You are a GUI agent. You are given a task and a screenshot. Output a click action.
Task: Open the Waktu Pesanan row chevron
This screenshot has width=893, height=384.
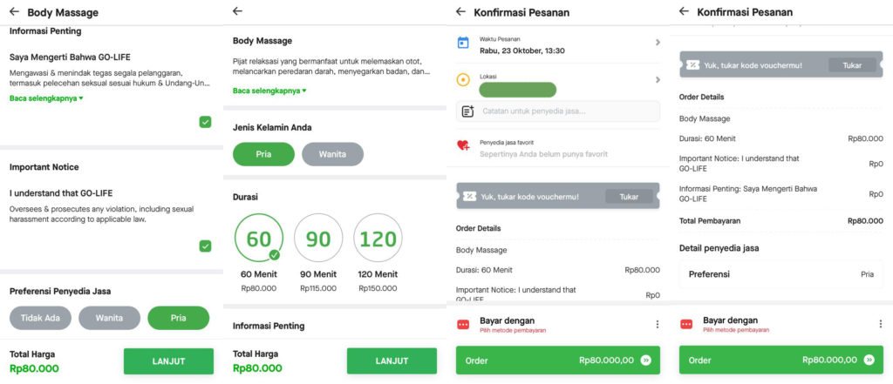coord(658,43)
